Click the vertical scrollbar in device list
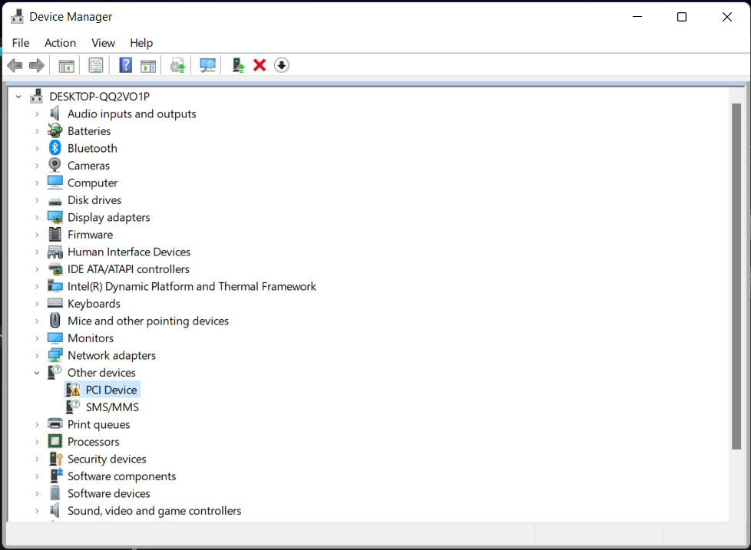 coord(736,276)
